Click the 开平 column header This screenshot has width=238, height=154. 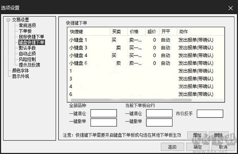168,32
